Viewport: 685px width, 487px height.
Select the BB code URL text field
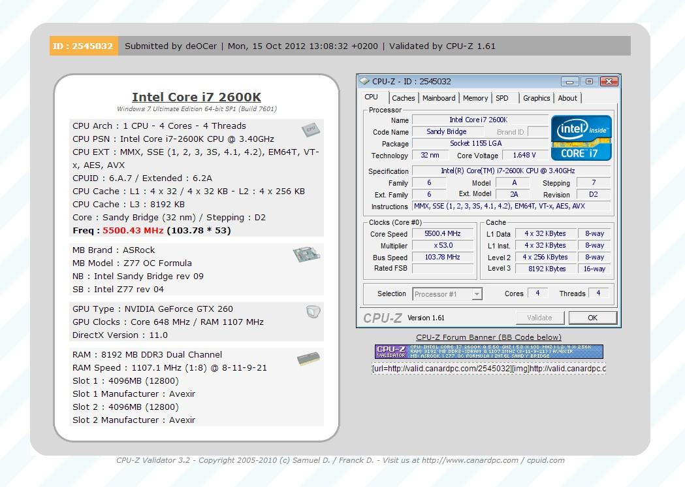[x=489, y=369]
